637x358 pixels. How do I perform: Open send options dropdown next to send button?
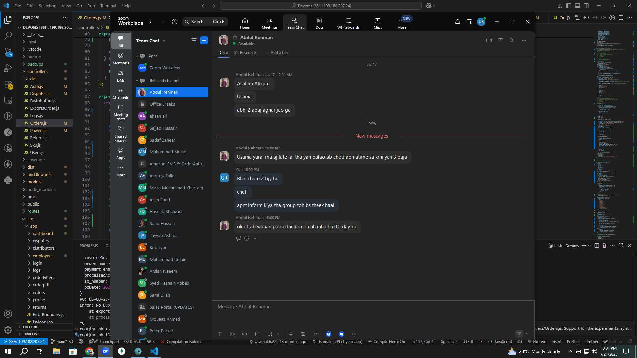(x=527, y=334)
